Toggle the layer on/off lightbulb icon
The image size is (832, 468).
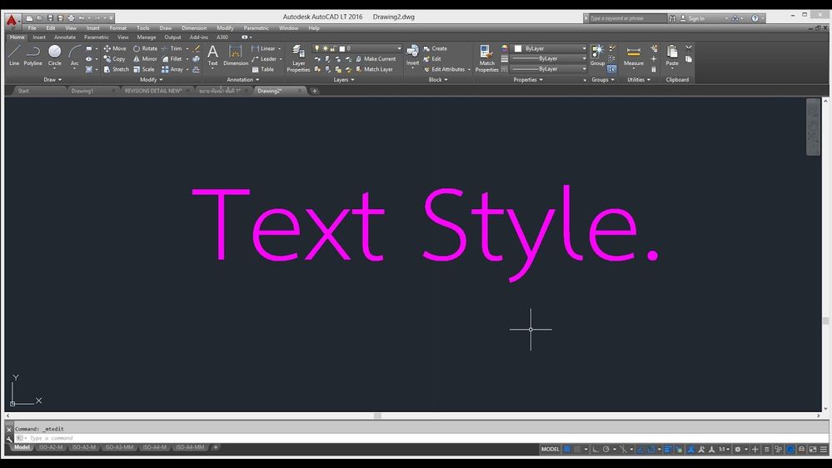click(x=316, y=48)
